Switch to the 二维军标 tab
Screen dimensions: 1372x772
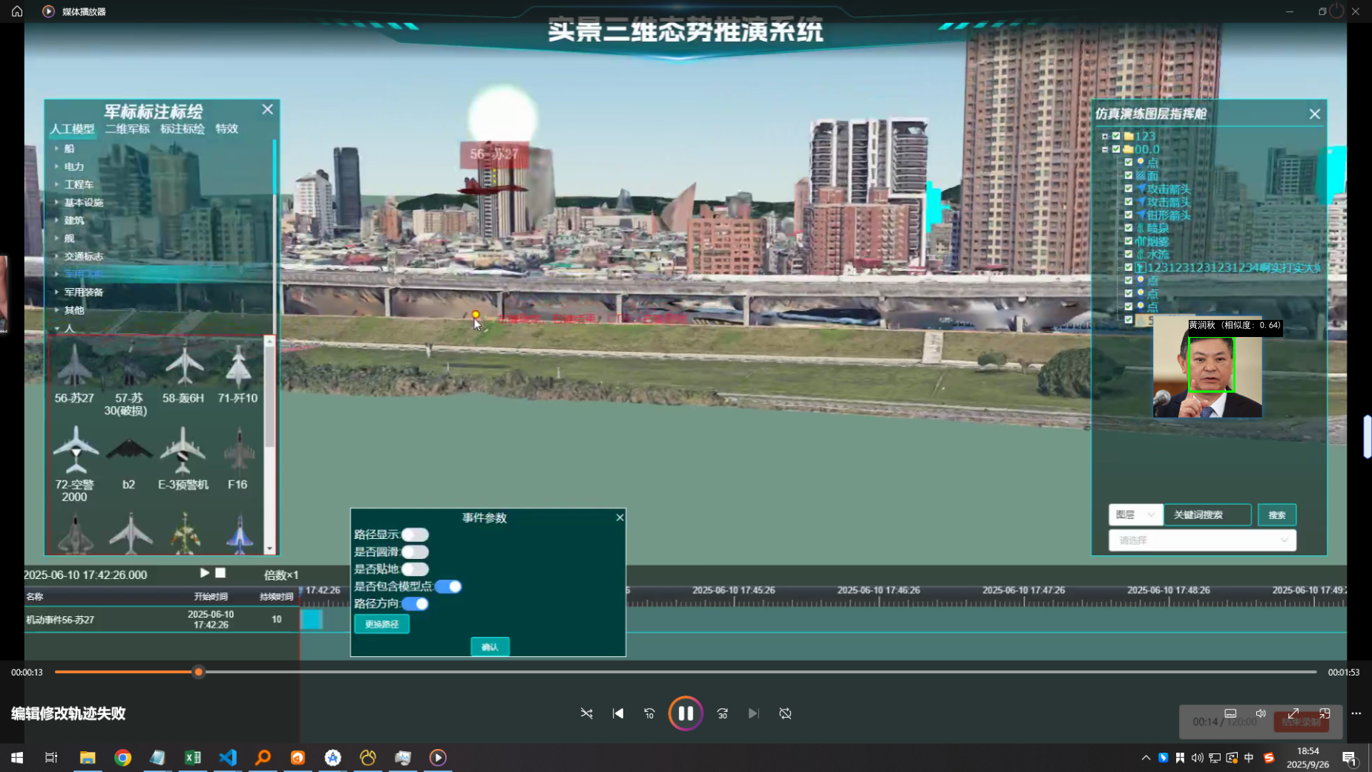128,128
